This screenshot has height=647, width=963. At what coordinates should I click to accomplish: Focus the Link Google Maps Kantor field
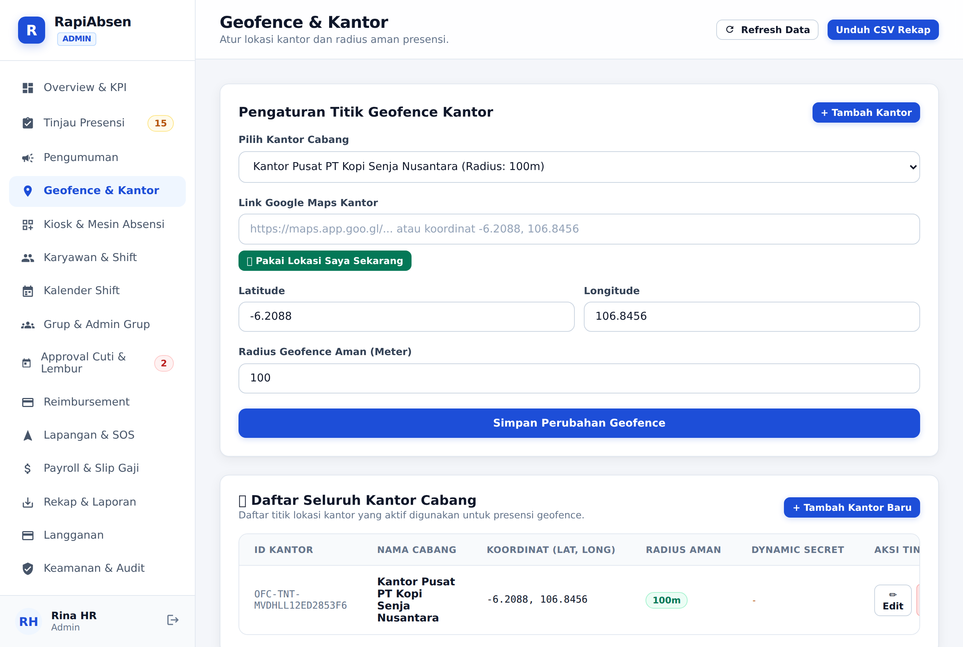tap(579, 229)
